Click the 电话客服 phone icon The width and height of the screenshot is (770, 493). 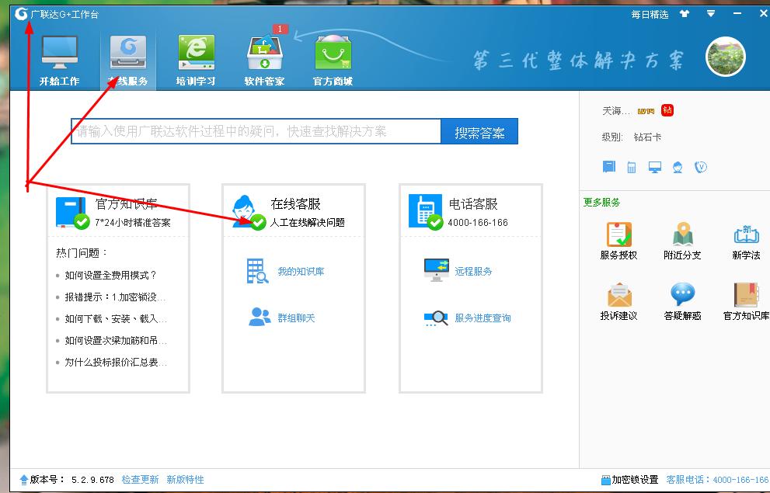point(425,211)
